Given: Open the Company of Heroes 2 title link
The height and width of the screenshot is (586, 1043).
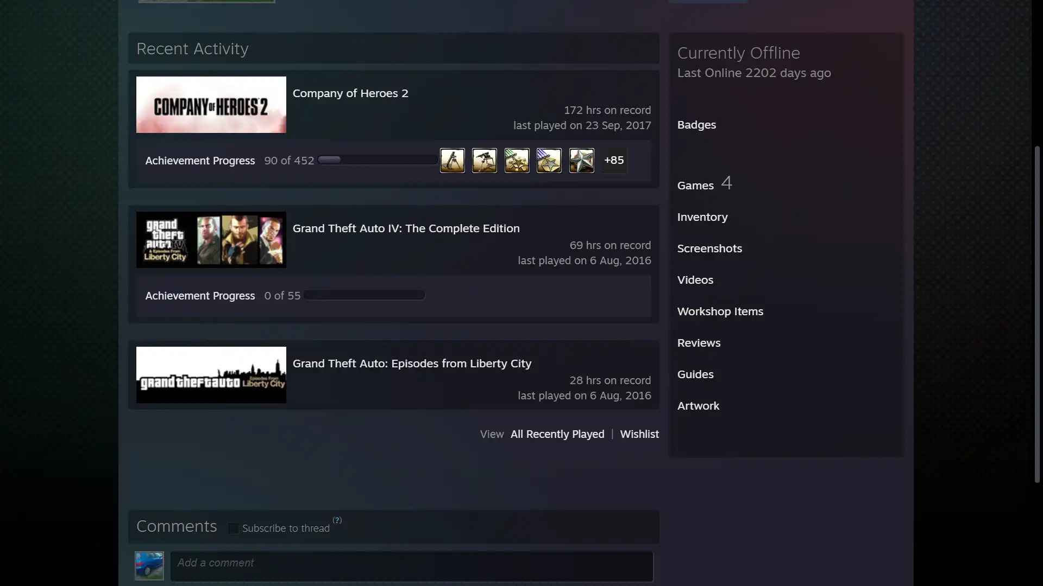Looking at the screenshot, I should [x=350, y=93].
